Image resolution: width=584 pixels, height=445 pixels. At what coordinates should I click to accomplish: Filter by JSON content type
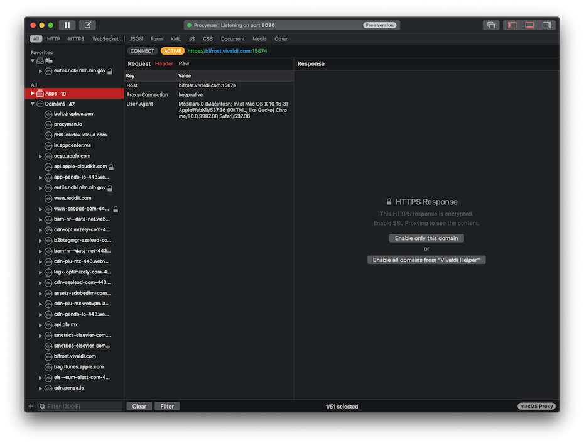[136, 39]
